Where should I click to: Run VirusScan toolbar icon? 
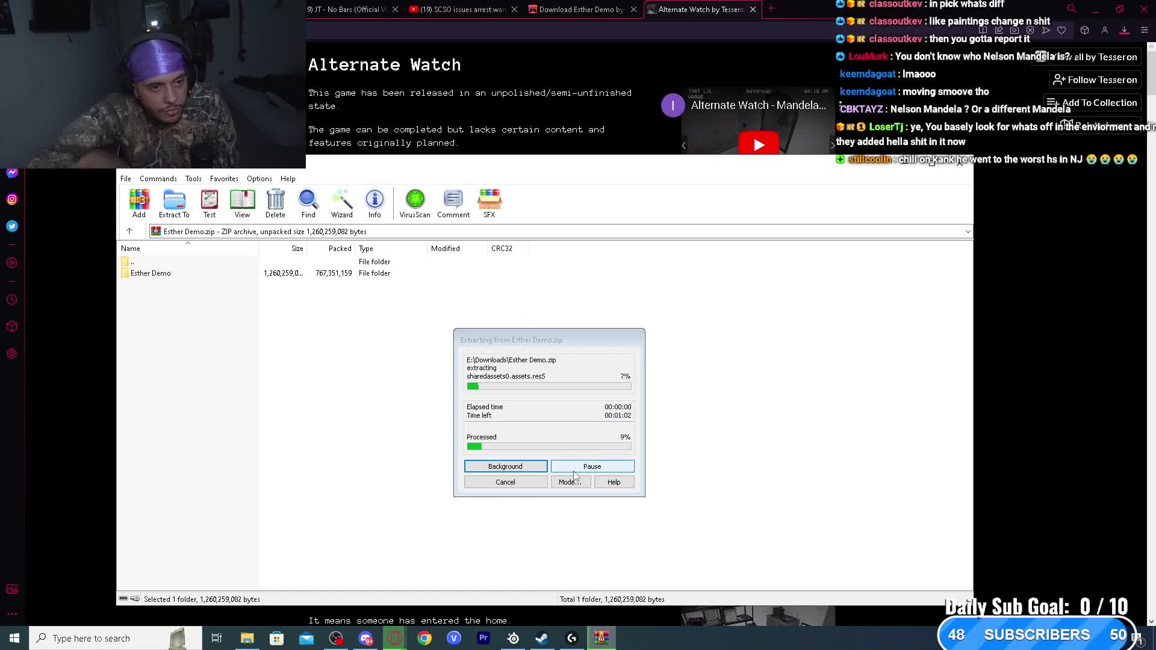pos(415,203)
